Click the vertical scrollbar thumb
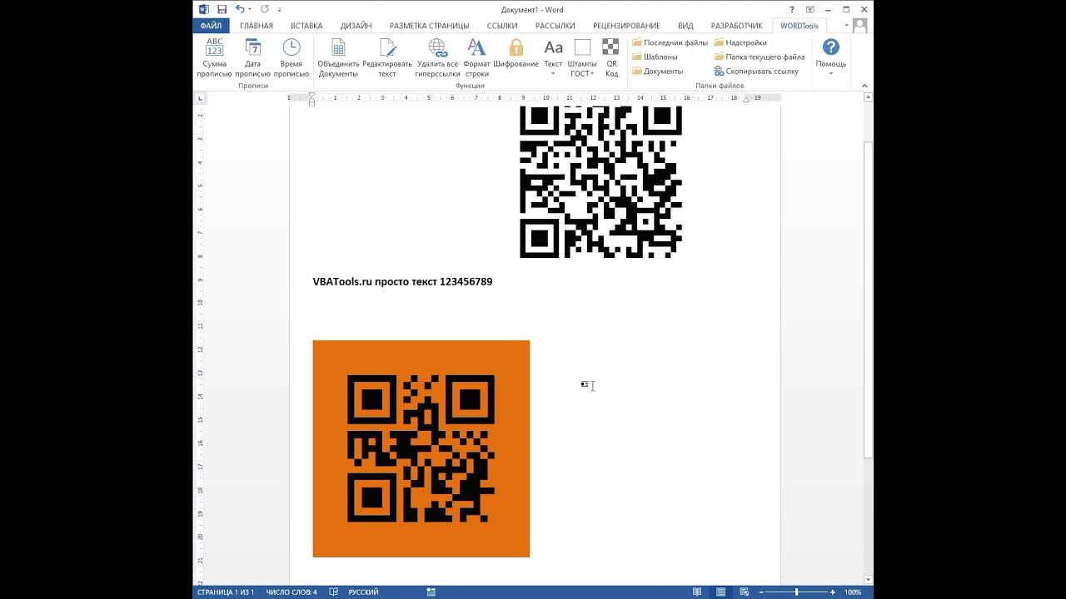 pyautogui.click(x=869, y=299)
